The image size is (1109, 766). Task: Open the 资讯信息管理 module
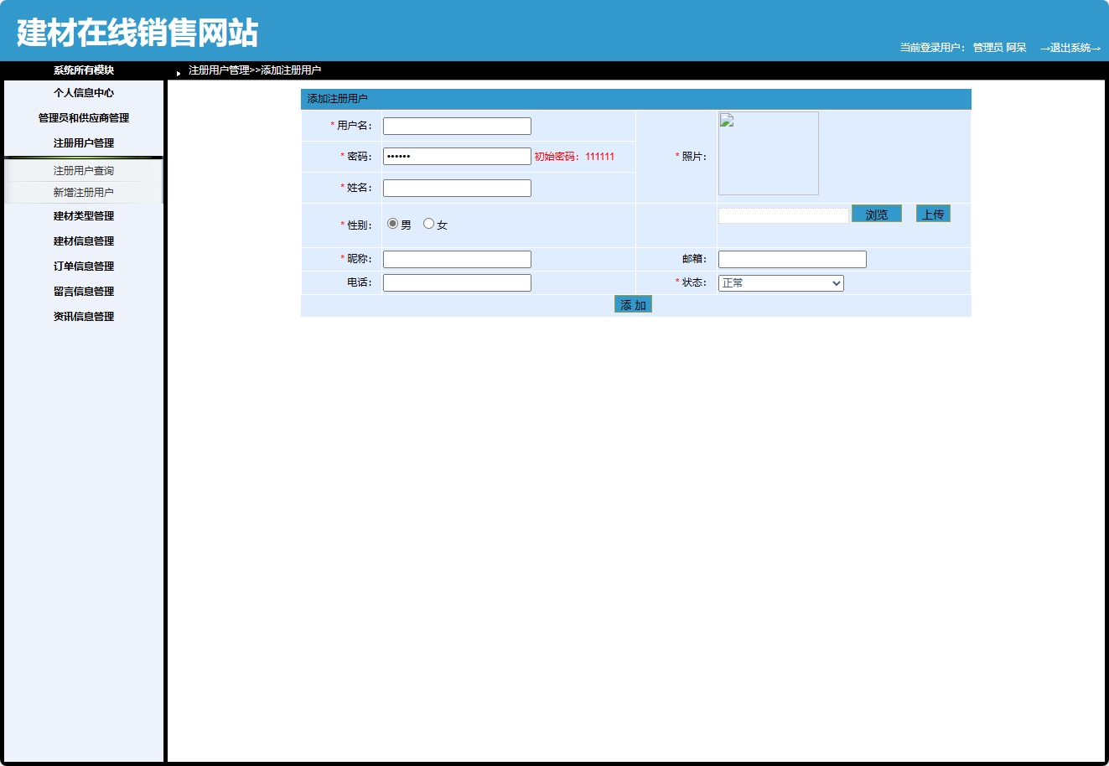(x=83, y=316)
